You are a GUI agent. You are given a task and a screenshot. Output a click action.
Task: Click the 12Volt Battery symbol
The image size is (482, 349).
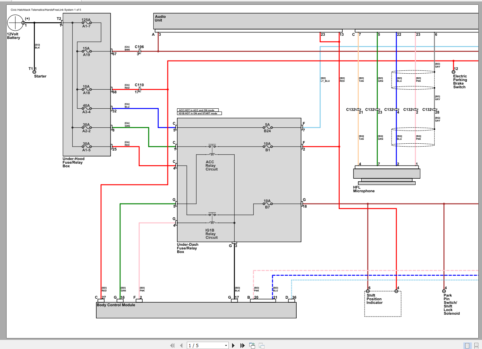(x=16, y=23)
